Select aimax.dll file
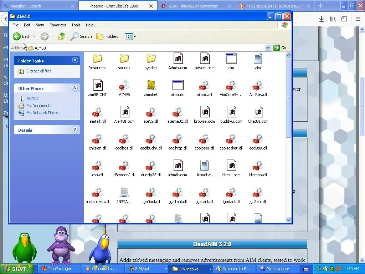This screenshot has width=365, height=274. tap(204, 88)
